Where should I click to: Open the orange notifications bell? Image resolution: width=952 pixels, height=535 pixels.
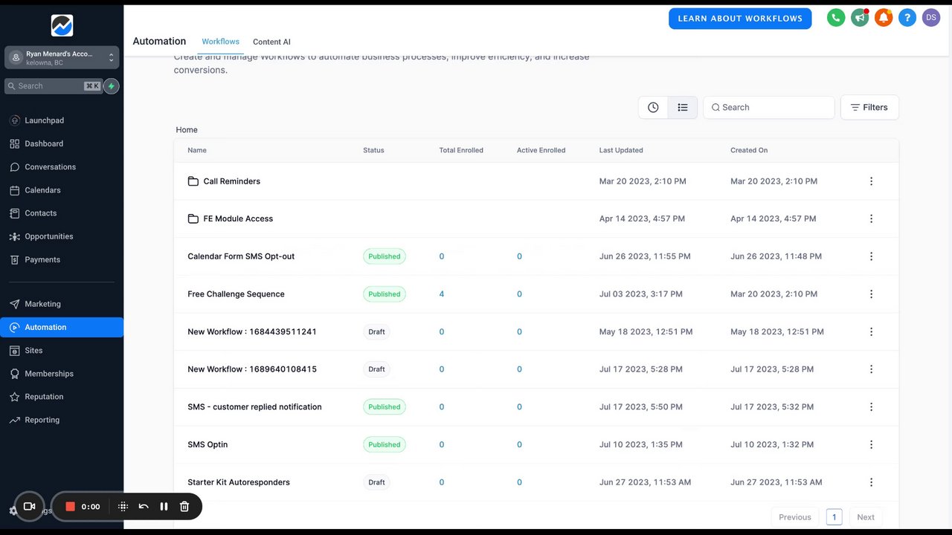(x=884, y=18)
